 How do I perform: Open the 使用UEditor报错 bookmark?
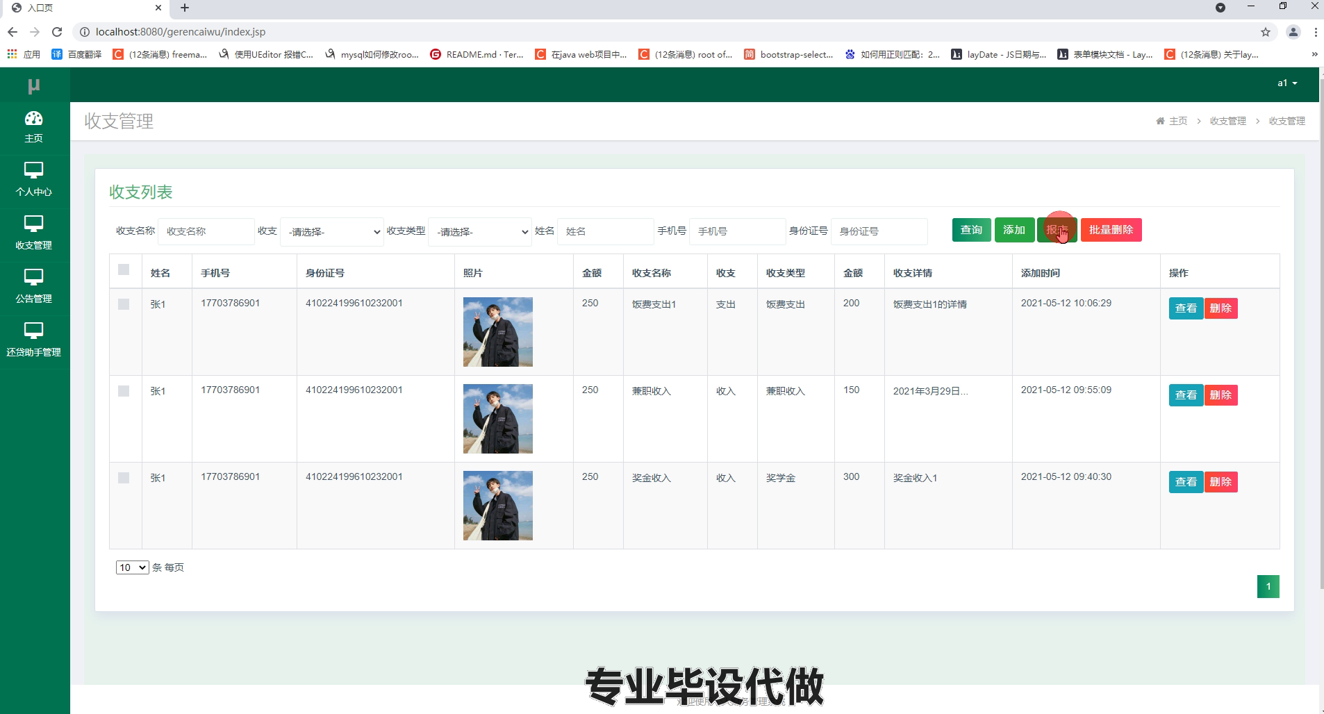265,54
